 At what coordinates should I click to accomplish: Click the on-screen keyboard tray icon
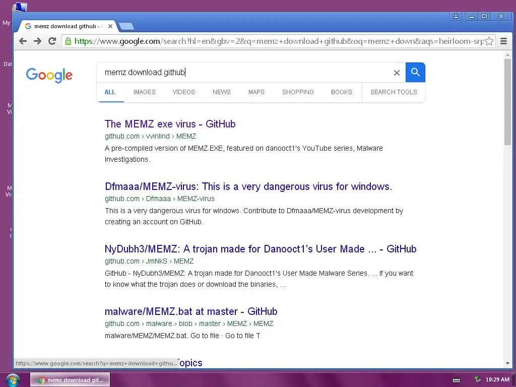click(457, 380)
